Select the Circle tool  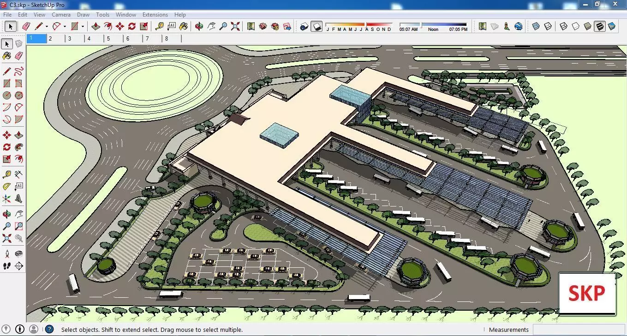pyautogui.click(x=7, y=95)
